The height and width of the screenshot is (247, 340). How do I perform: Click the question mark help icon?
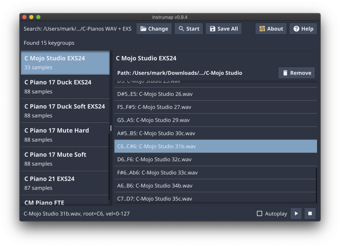point(296,29)
